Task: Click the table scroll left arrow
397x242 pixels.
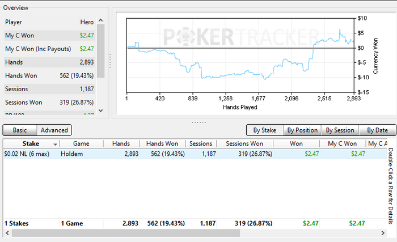Action: point(7,233)
